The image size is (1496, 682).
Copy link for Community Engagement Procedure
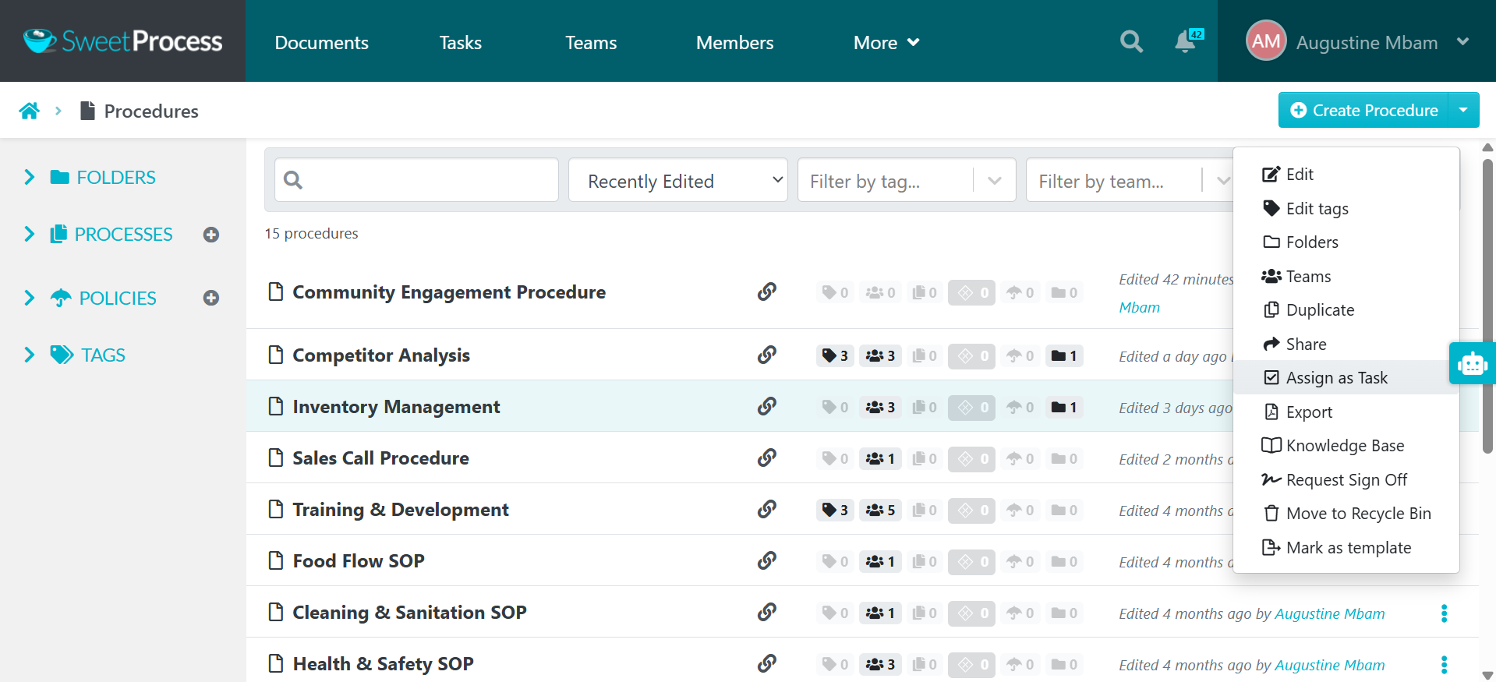pos(767,292)
